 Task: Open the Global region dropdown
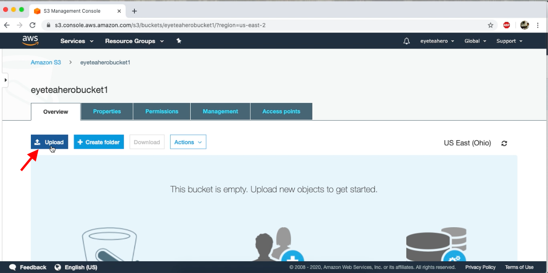click(x=475, y=41)
